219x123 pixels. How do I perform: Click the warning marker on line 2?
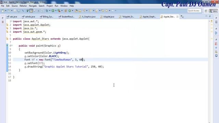pos(7,25)
